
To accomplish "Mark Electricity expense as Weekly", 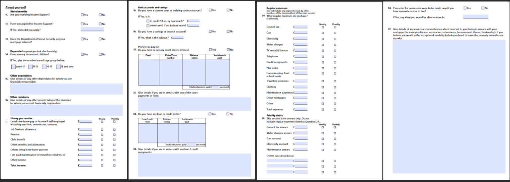I will (323, 39).
